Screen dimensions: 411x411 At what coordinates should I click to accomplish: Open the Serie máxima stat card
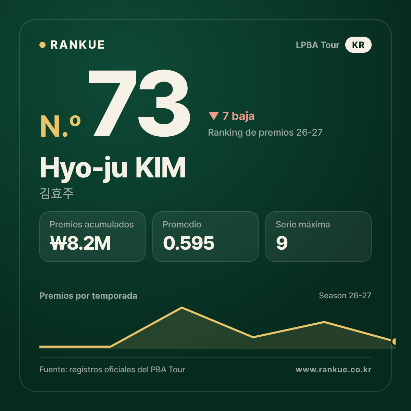point(319,237)
